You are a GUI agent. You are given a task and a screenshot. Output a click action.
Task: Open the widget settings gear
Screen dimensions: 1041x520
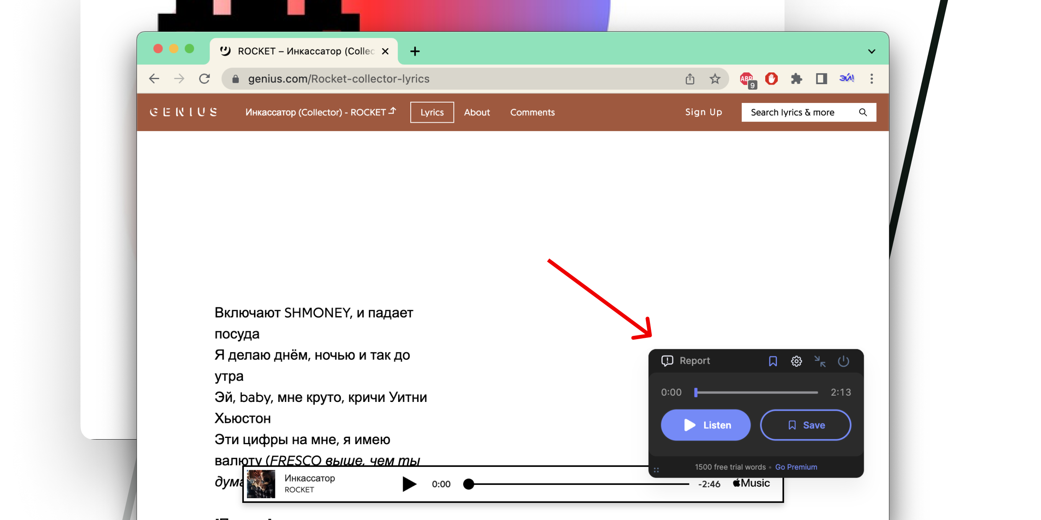pos(796,361)
